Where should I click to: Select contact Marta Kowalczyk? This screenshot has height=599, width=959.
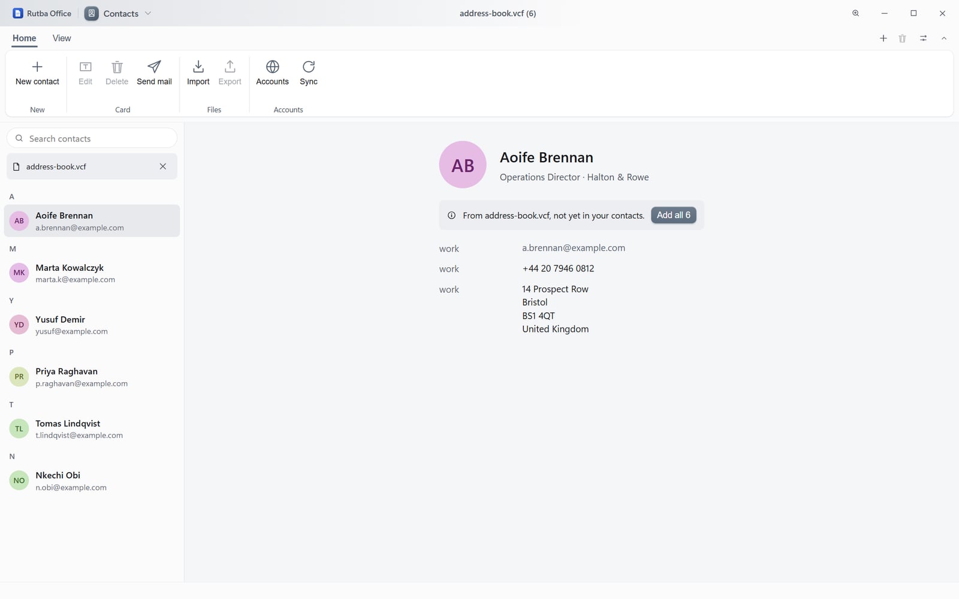pyautogui.click(x=92, y=273)
